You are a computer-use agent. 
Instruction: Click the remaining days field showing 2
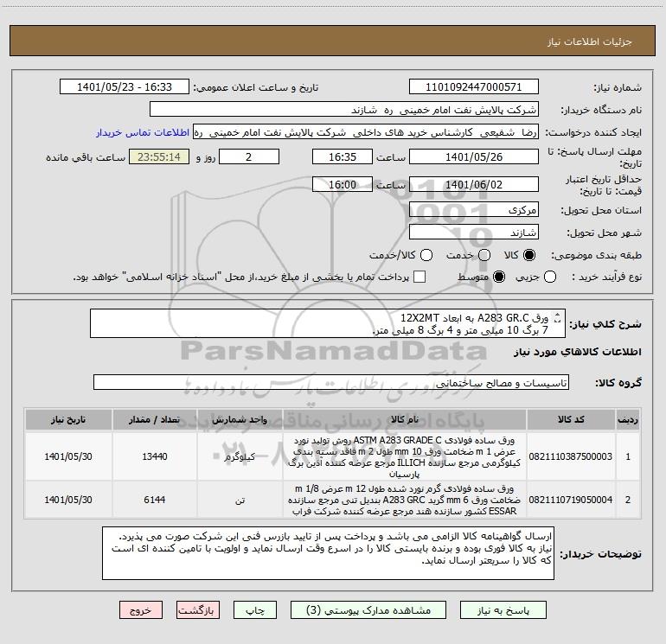click(x=249, y=156)
